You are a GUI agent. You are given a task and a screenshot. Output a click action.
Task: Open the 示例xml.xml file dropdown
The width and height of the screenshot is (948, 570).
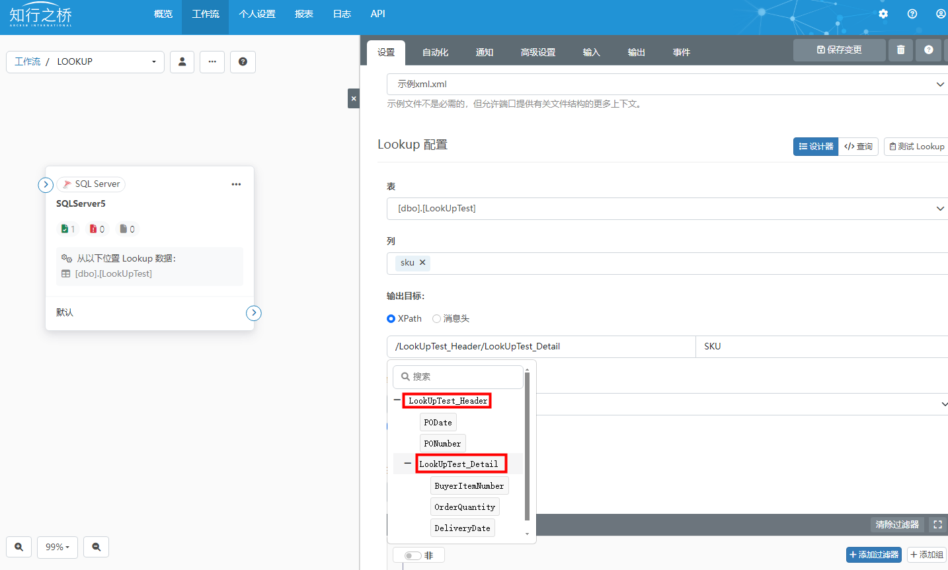click(x=666, y=84)
